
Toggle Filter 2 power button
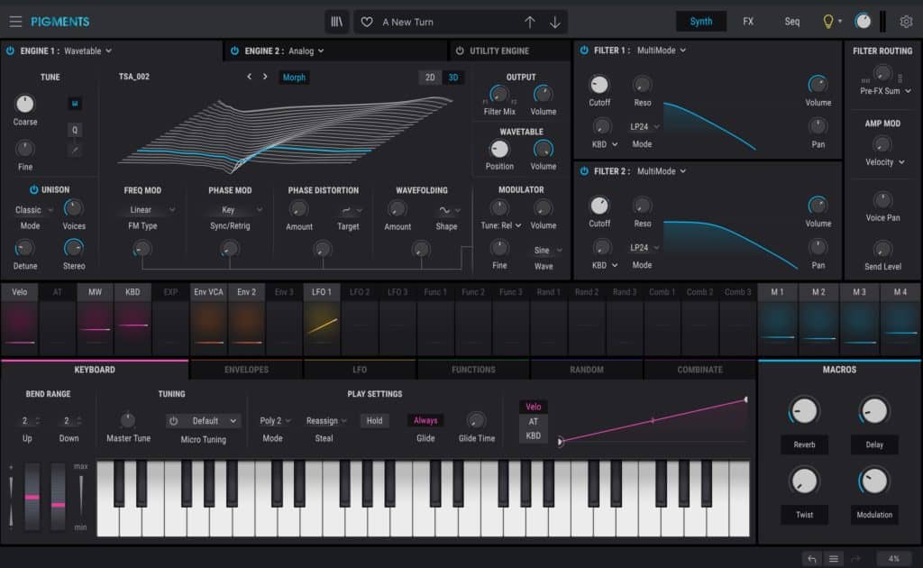pyautogui.click(x=584, y=170)
